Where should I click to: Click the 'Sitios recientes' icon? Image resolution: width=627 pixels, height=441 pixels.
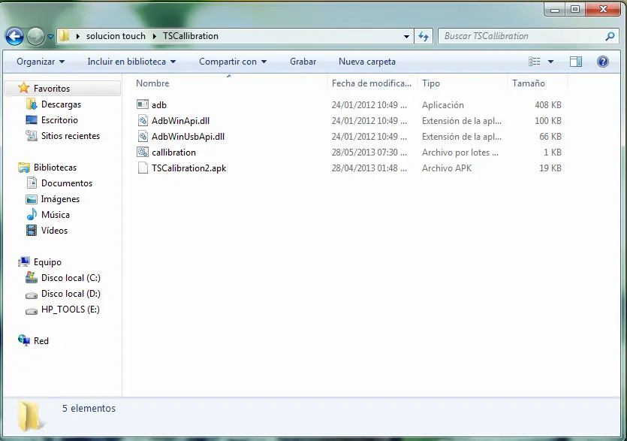click(x=32, y=136)
